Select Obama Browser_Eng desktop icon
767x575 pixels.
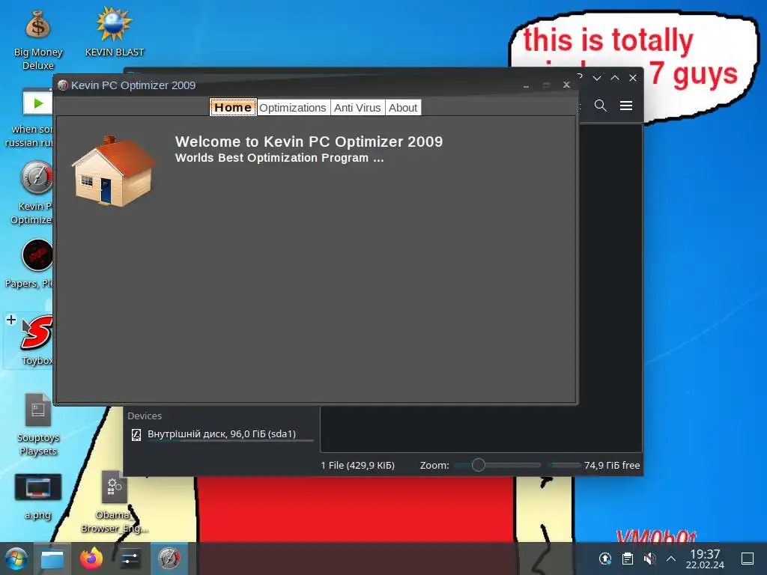(115, 502)
